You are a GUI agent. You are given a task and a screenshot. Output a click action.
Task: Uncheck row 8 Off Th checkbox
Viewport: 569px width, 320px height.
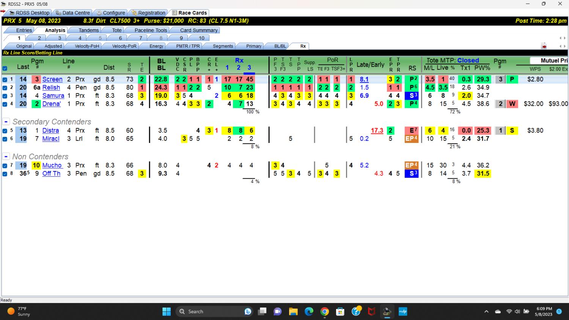tap(5, 174)
